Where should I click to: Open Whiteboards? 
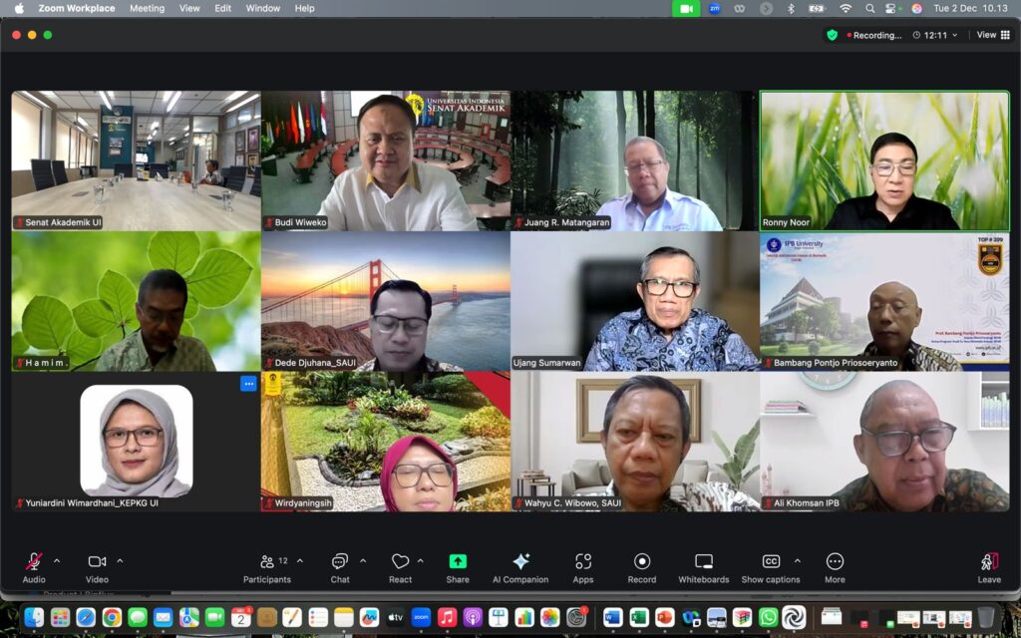tap(704, 562)
